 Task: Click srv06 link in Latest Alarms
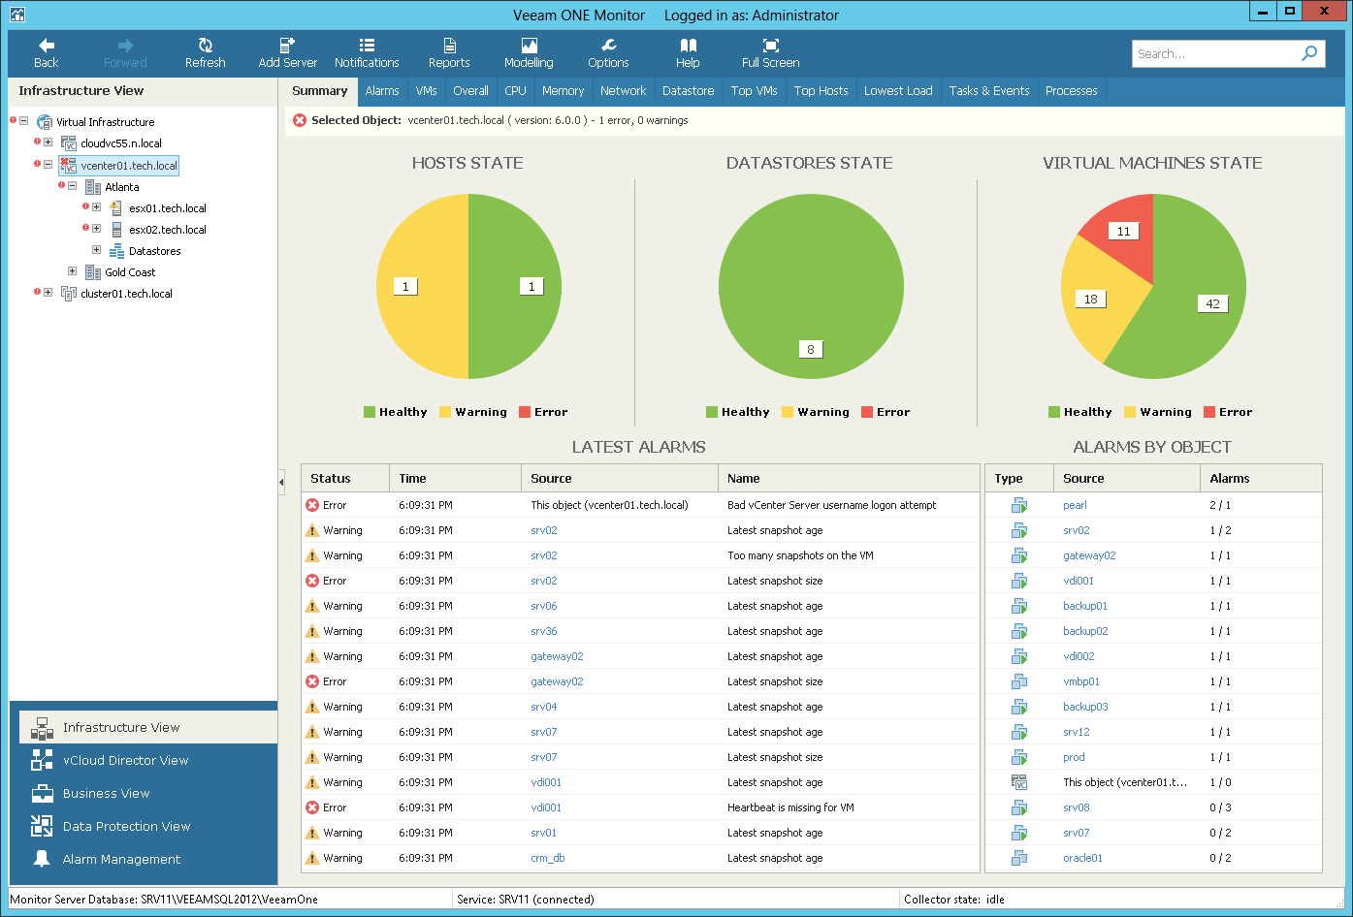[x=544, y=606]
